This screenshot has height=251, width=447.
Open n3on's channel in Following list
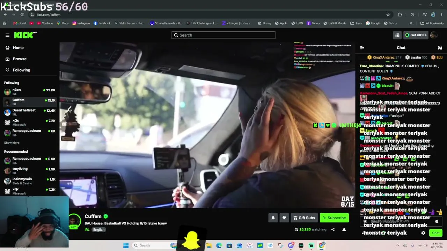pyautogui.click(x=30, y=92)
